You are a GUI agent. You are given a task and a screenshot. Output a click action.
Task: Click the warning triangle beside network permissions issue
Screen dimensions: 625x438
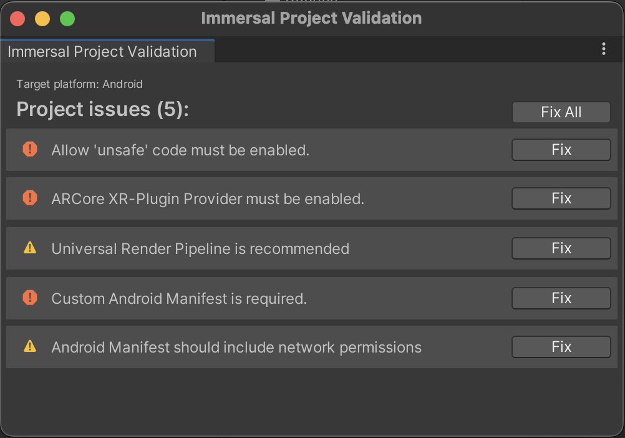(x=30, y=346)
